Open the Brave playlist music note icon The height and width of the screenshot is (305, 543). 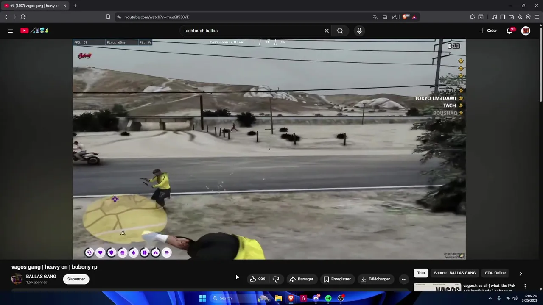pos(494,17)
